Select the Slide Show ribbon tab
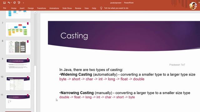Screen dimensions: 200x112 point(67,8)
